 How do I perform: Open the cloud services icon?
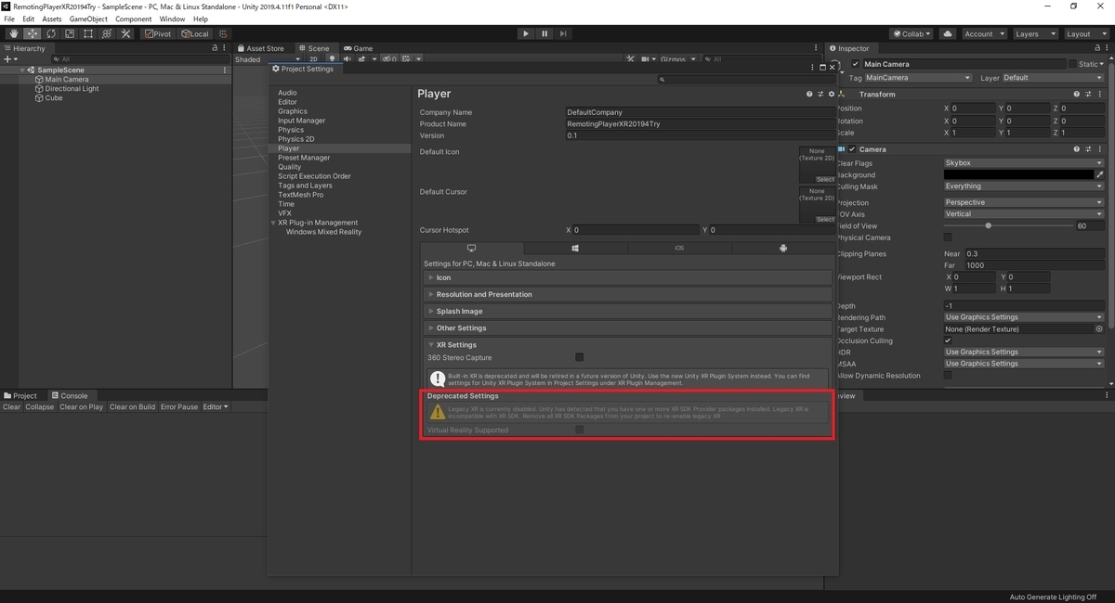point(948,33)
